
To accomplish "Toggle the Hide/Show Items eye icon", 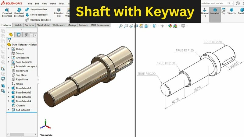I will click(x=162, y=26).
